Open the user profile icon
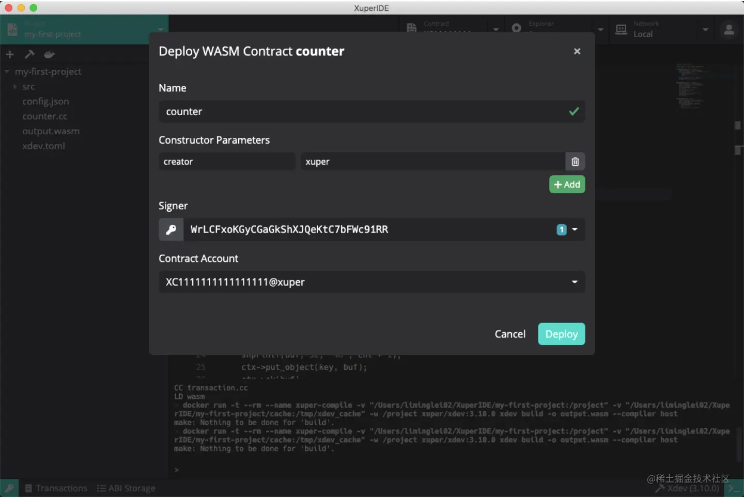Viewport: 744px width, 498px height. point(729,30)
